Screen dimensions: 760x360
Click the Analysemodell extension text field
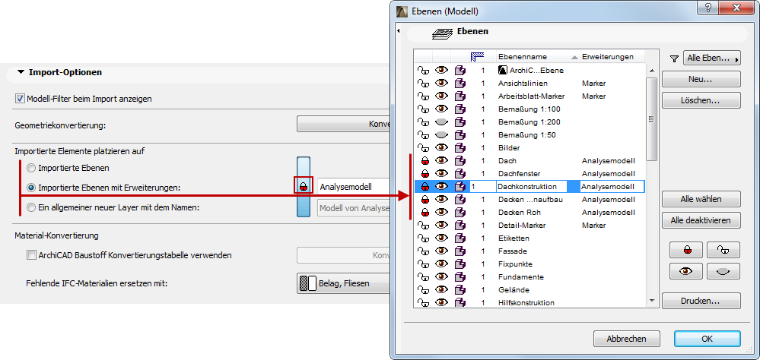pos(353,186)
